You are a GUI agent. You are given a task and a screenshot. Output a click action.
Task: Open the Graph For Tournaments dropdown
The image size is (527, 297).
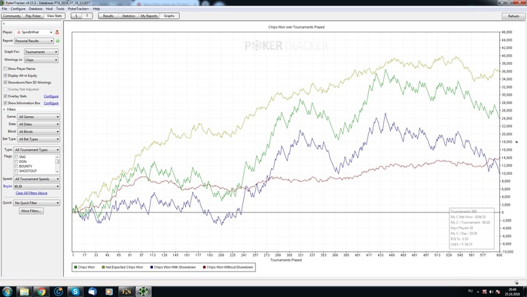click(x=41, y=52)
